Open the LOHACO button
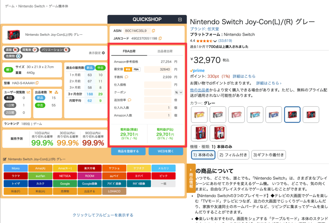Viewport: 336px width, 223px height. click(x=114, y=191)
